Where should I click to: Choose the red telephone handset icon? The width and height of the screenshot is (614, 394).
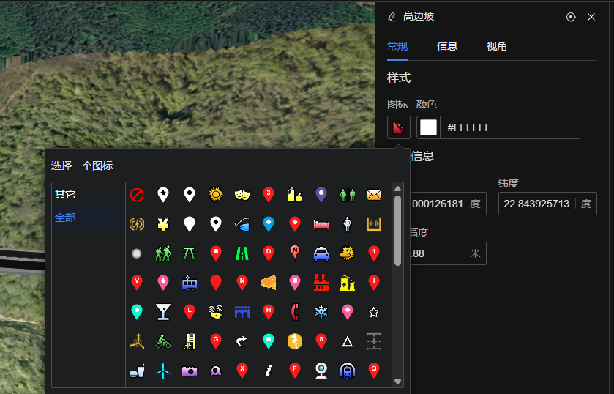tap(295, 312)
